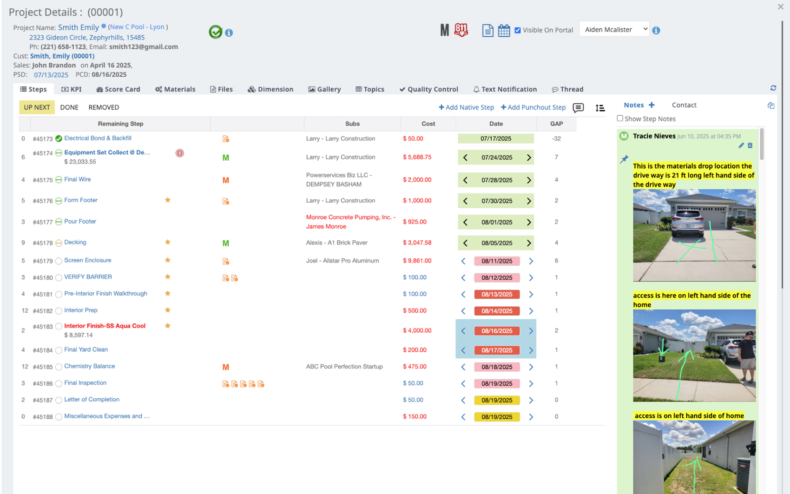Enable the Show Step Notes checkbox
The height and width of the screenshot is (494, 790).
point(620,119)
